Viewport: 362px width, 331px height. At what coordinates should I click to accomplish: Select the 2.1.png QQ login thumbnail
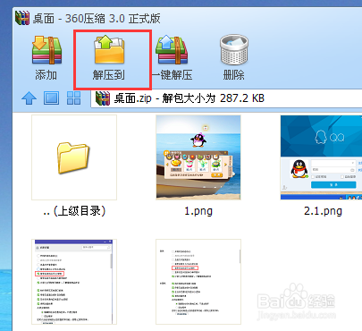(x=321, y=157)
